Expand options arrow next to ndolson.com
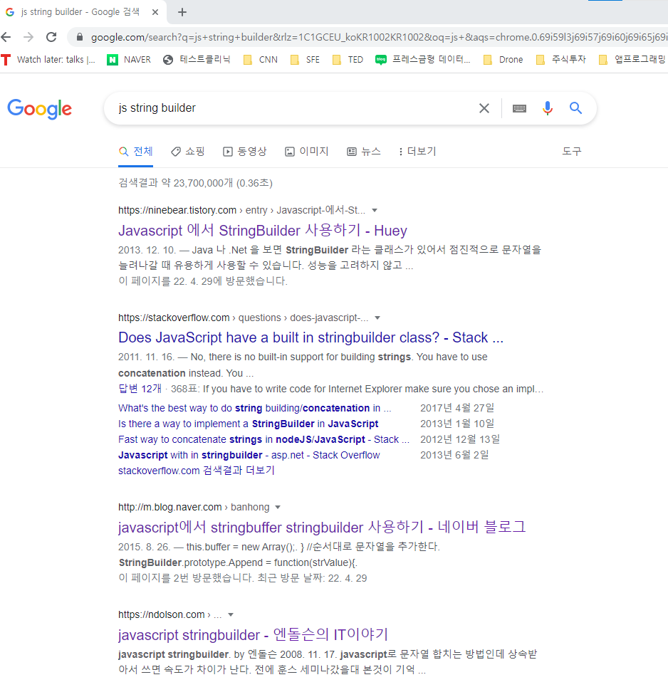 (231, 614)
